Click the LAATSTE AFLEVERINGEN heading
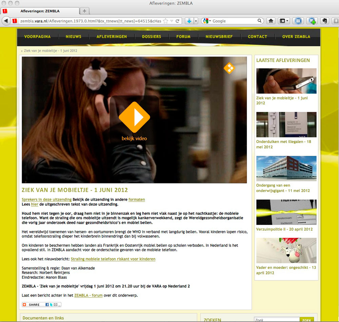This screenshot has height=322, width=339. tap(283, 60)
